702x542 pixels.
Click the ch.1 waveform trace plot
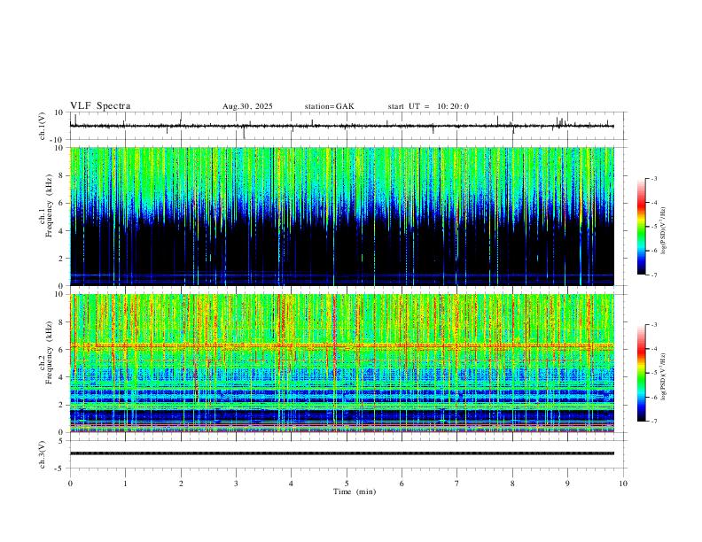pos(342,126)
